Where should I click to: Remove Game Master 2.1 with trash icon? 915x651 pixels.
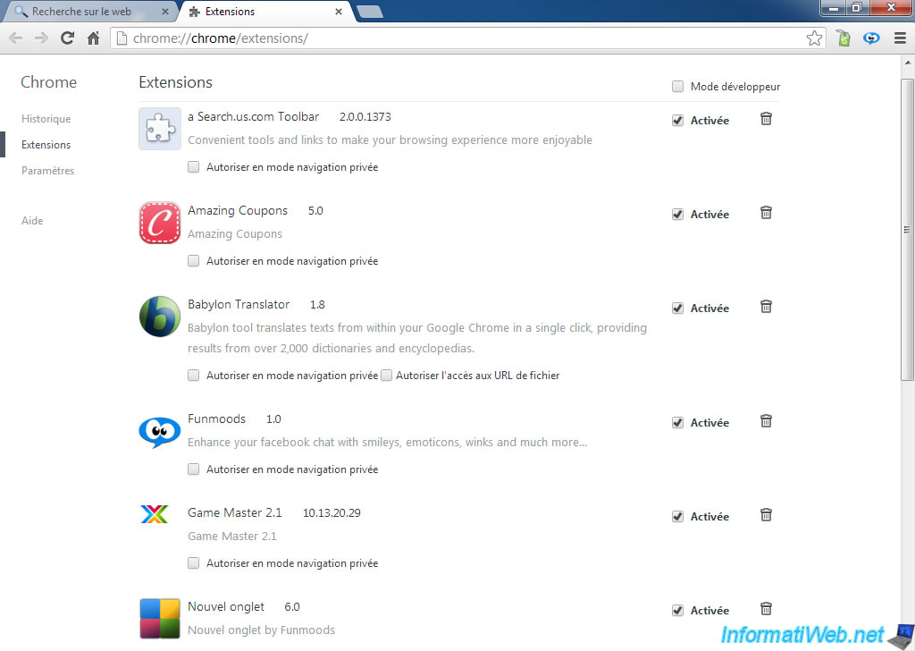click(x=766, y=515)
